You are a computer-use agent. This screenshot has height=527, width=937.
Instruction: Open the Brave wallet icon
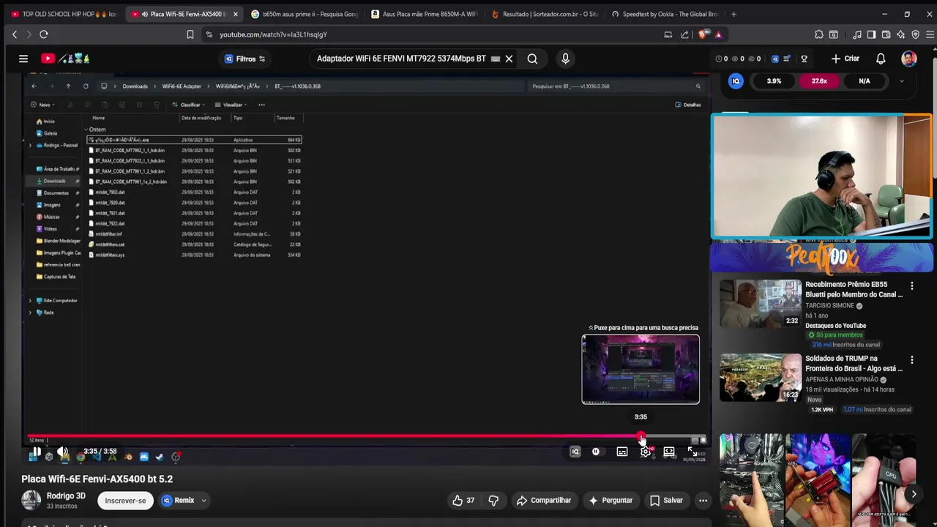(x=886, y=34)
